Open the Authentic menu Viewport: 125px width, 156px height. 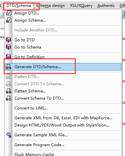(x=106, y=6)
